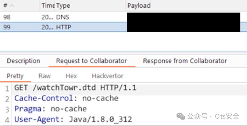The width and height of the screenshot is (247, 126).
Task: Click the Type column header
Action: click(x=90, y=6)
